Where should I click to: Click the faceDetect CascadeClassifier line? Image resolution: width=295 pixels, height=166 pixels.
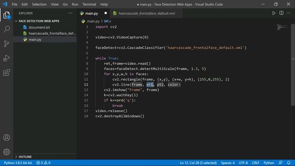point(171,47)
